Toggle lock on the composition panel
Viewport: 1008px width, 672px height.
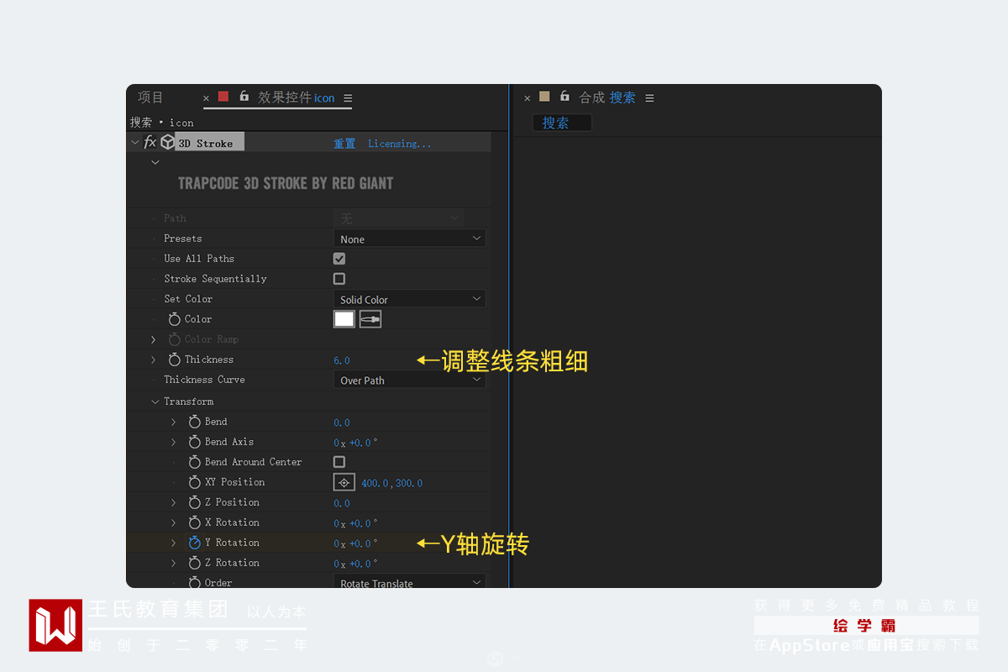tap(565, 97)
